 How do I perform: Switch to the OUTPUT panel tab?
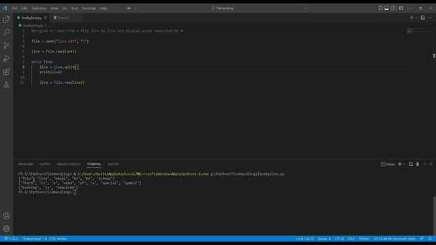coord(45,164)
